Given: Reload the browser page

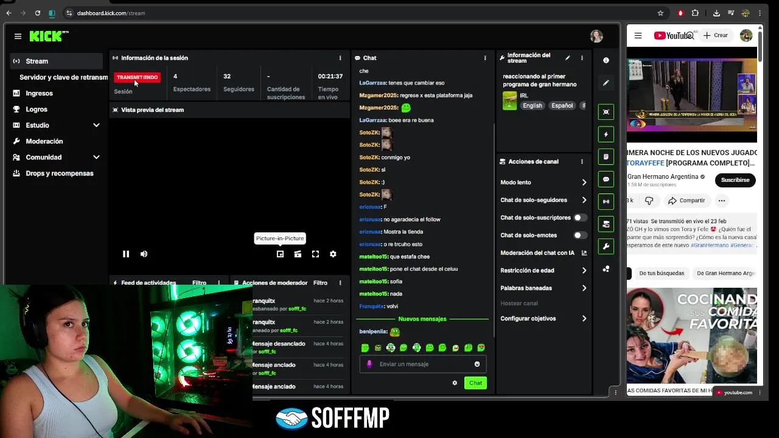Looking at the screenshot, I should [x=38, y=13].
